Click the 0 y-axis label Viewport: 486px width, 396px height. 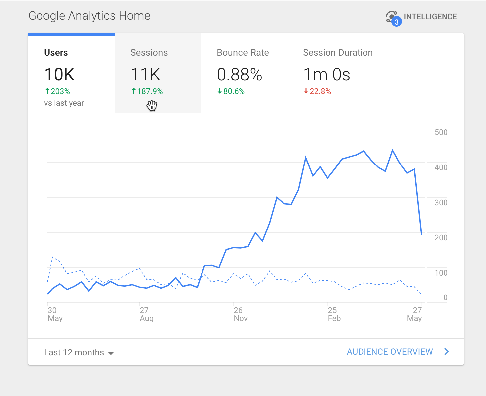click(445, 297)
